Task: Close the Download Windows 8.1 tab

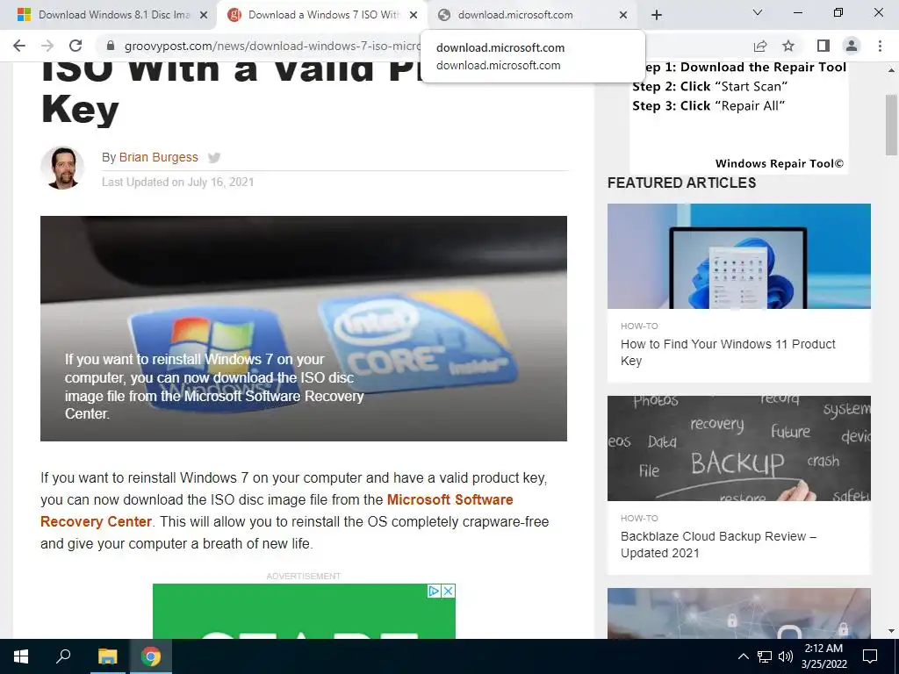Action: click(204, 15)
